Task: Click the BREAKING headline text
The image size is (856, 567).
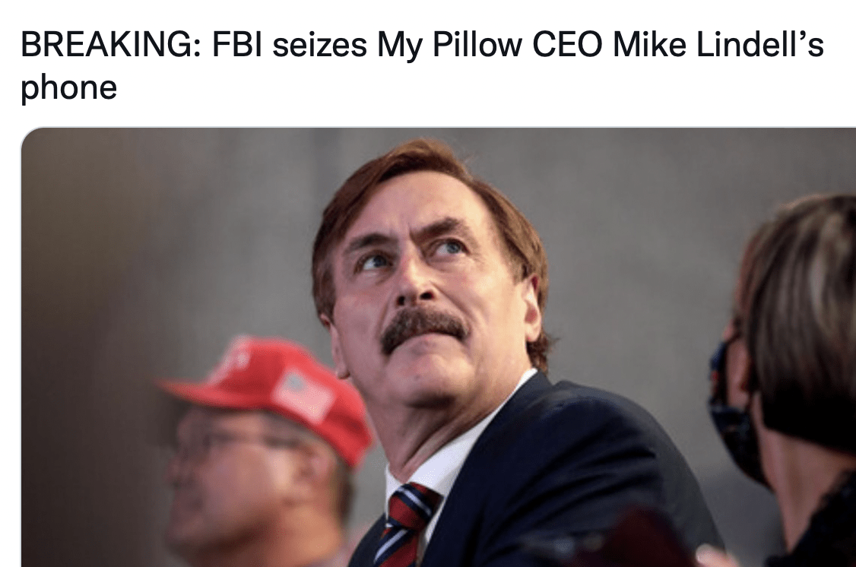Action: pos(422,65)
